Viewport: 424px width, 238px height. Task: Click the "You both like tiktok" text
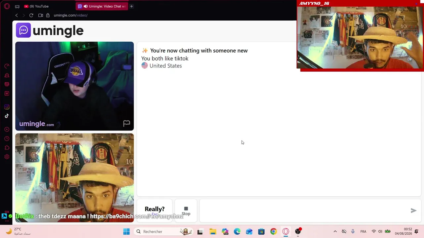click(165, 59)
